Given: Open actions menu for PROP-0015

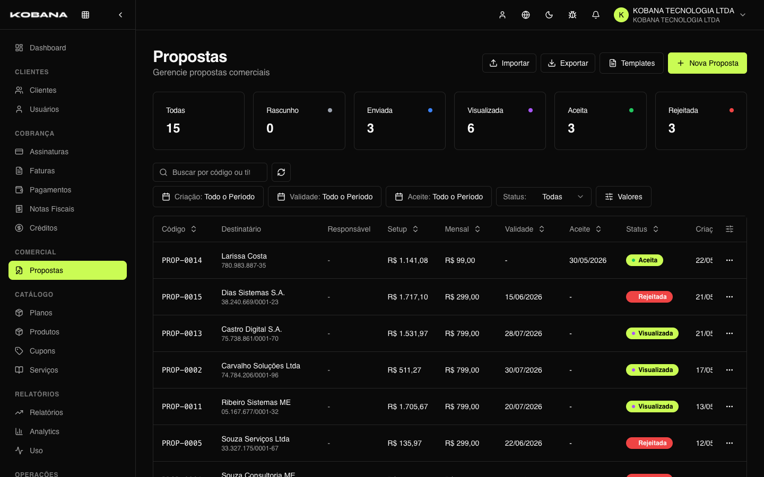Looking at the screenshot, I should [x=730, y=297].
